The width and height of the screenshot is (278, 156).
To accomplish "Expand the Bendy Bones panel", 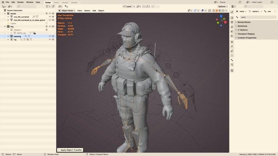I will click(x=244, y=22).
